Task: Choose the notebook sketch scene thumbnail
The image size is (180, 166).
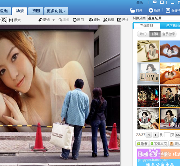Action: tap(148, 51)
